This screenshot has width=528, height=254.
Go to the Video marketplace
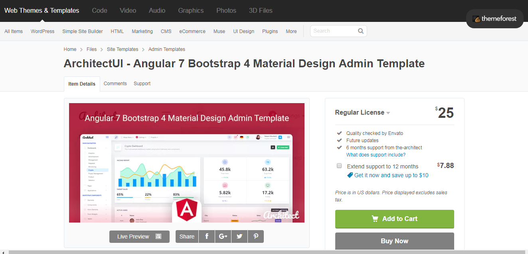tap(128, 11)
